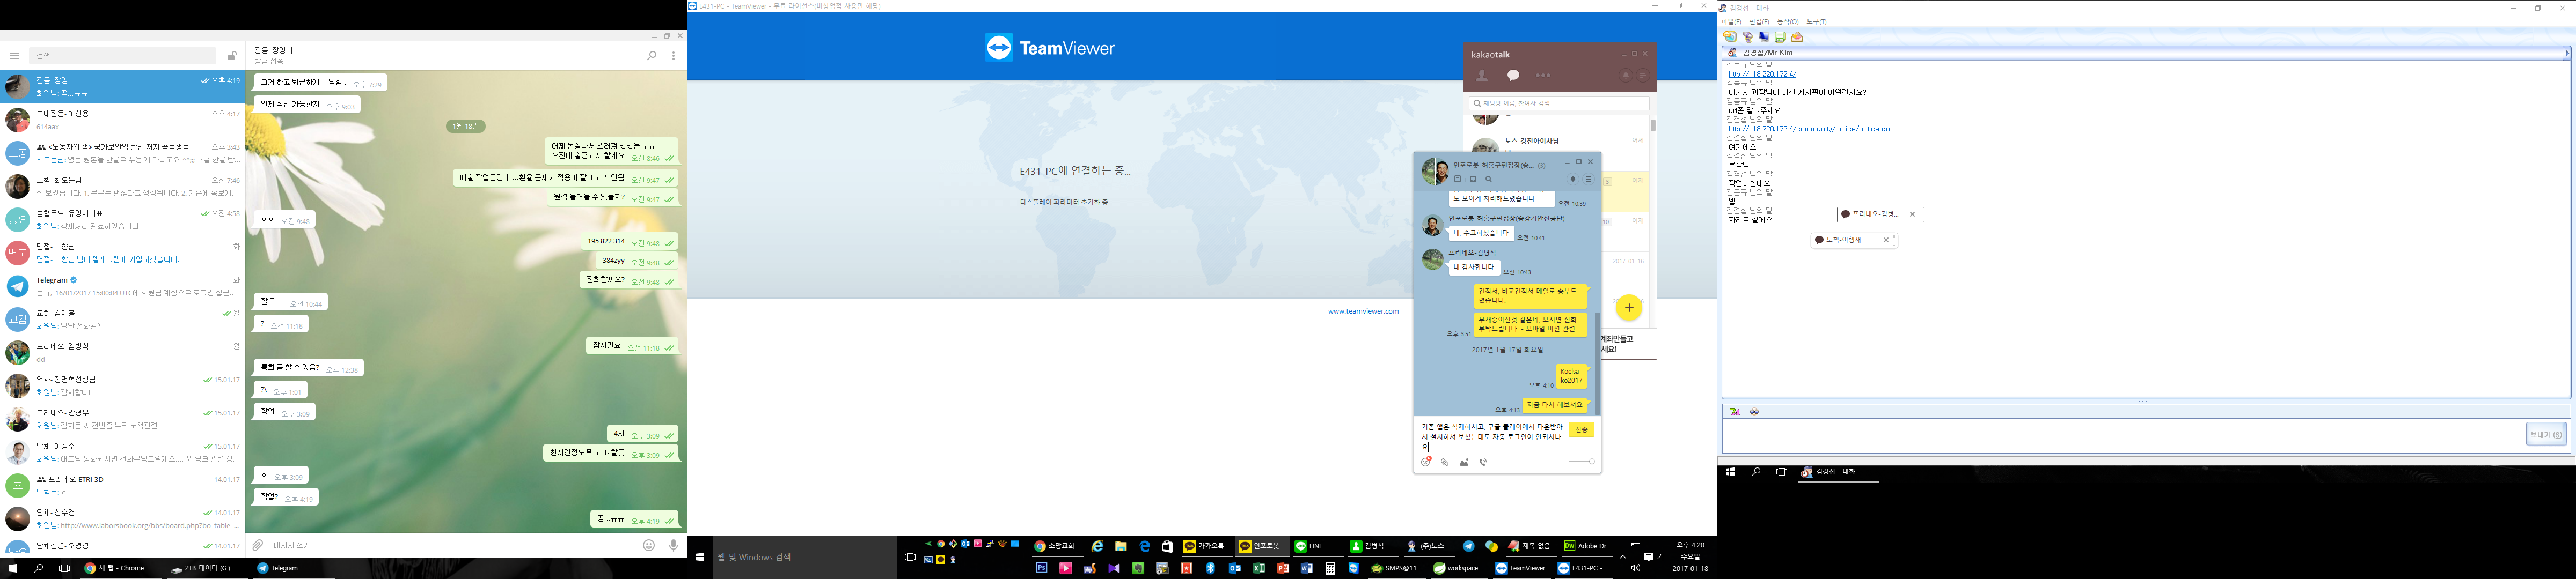Viewport: 2576px width, 579px height.
Task: Open Telegram chat more options
Action: (673, 56)
